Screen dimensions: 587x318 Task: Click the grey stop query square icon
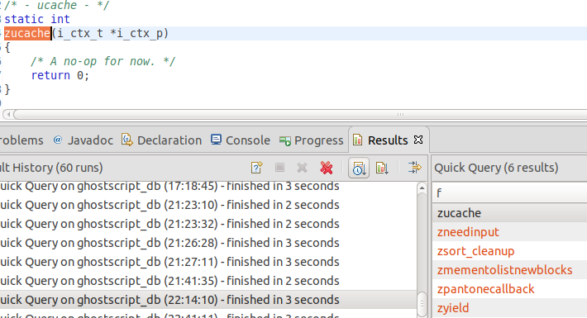pyautogui.click(x=279, y=168)
